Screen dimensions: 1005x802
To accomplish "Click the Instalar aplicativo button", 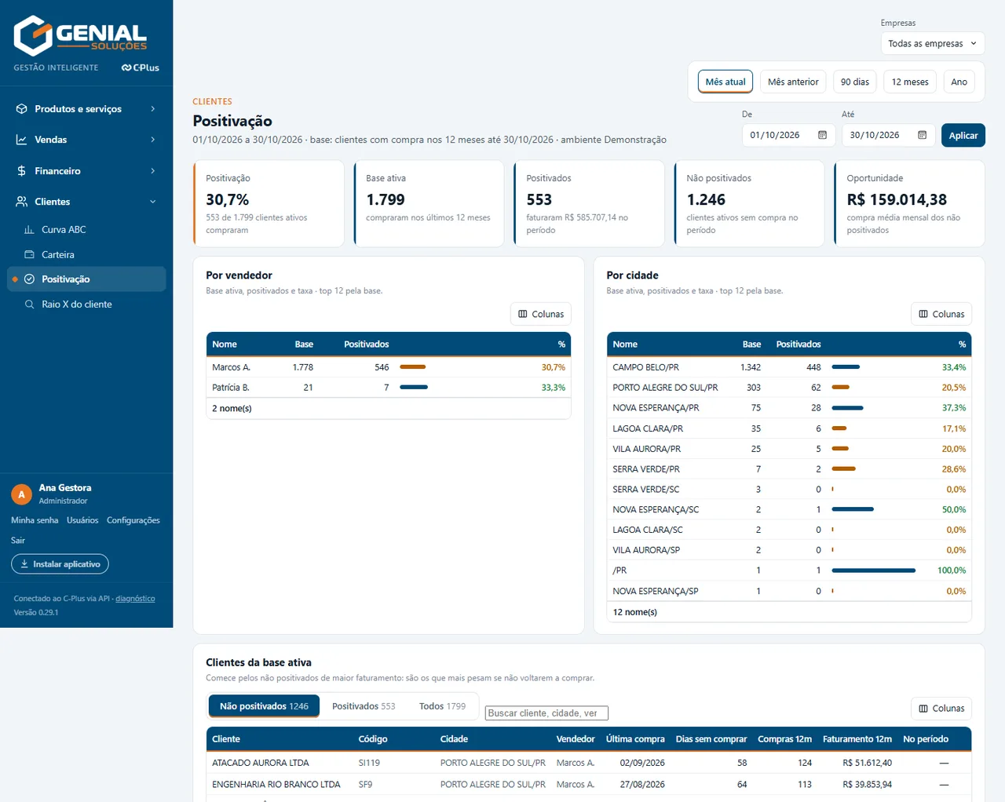I will tap(60, 564).
